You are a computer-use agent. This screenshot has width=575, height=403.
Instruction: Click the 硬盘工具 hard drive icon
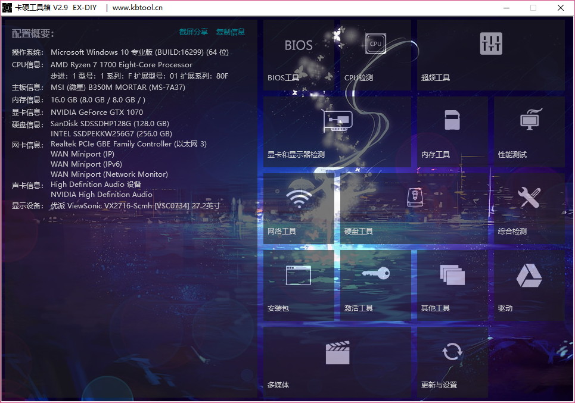pos(414,197)
